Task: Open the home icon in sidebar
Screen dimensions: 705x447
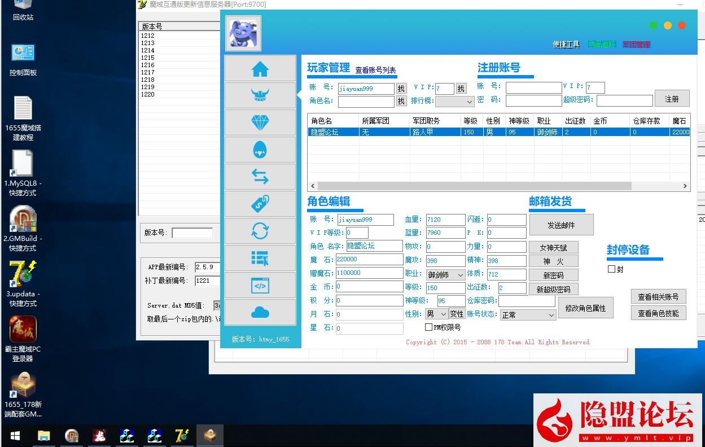Action: click(x=260, y=69)
